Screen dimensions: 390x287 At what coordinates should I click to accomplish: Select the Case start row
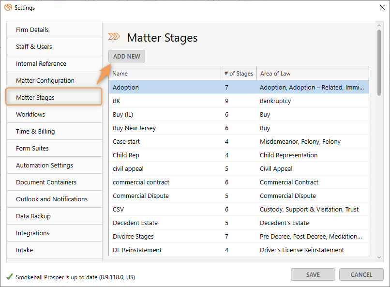(x=239, y=141)
